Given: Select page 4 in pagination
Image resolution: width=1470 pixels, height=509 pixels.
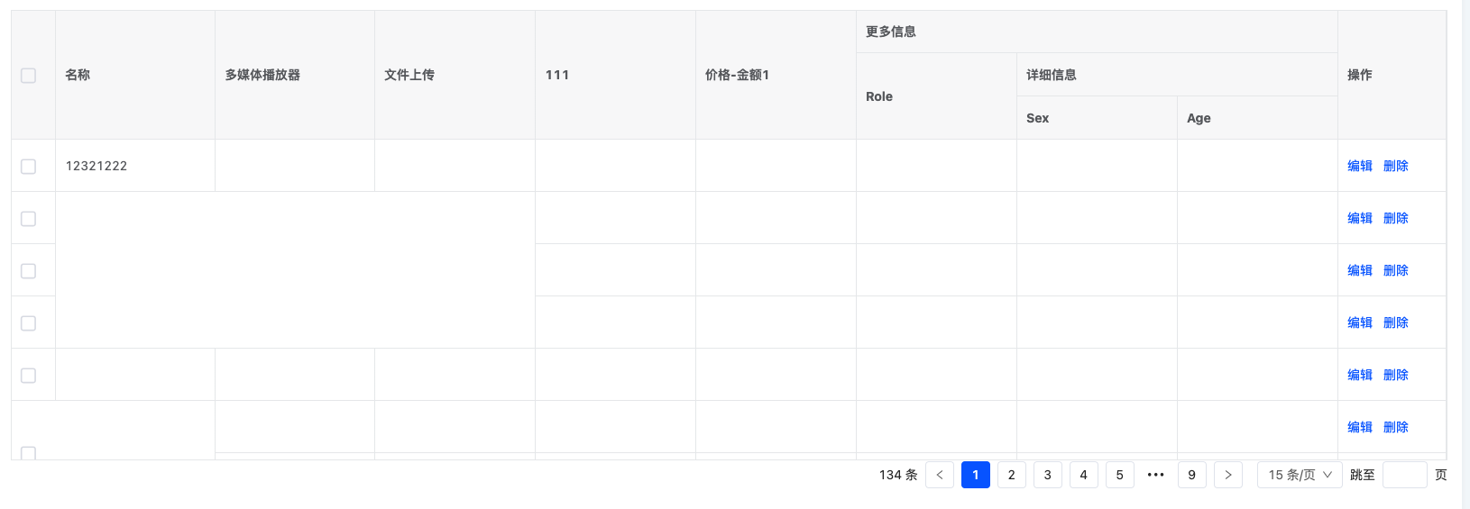Looking at the screenshot, I should pos(1083,475).
